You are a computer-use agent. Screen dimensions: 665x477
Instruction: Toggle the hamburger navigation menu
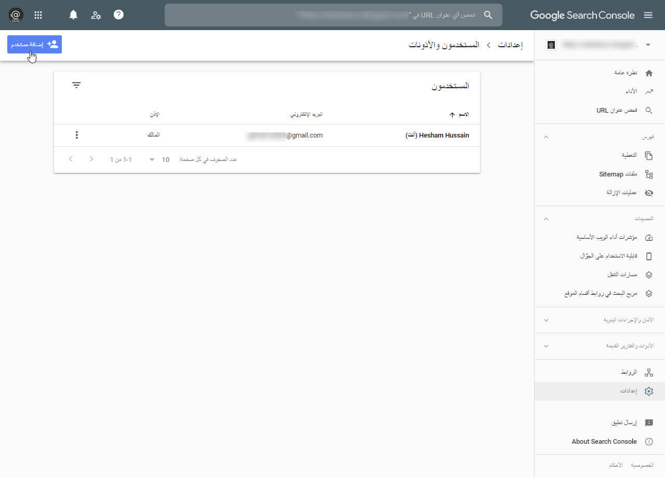tap(648, 15)
